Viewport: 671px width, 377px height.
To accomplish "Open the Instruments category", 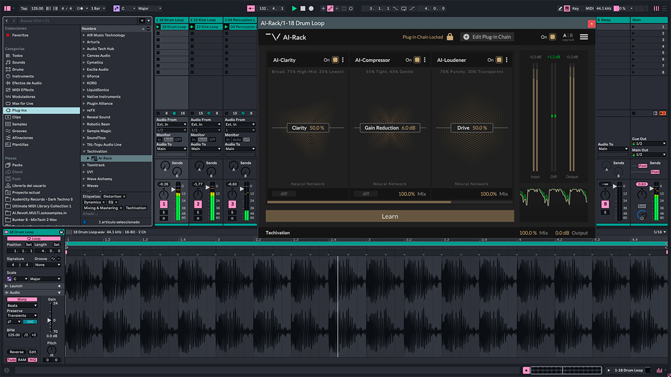I will click(x=41, y=76).
